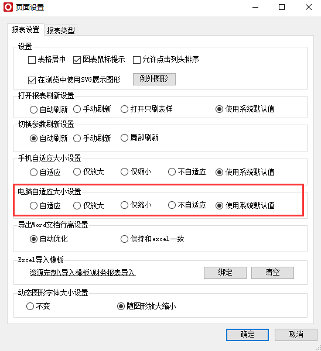
Task: Tick 允许点击列头排序 checkbox
Action: pyautogui.click(x=136, y=60)
